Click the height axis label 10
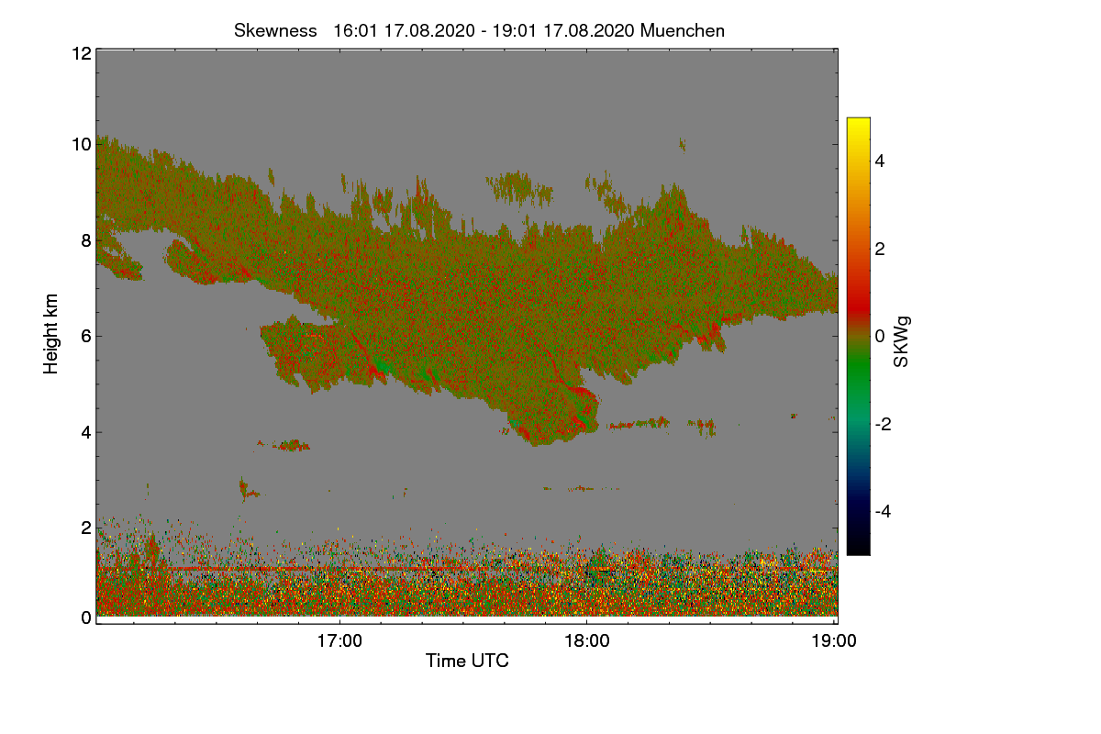This screenshot has height=734, width=1101. pyautogui.click(x=81, y=144)
